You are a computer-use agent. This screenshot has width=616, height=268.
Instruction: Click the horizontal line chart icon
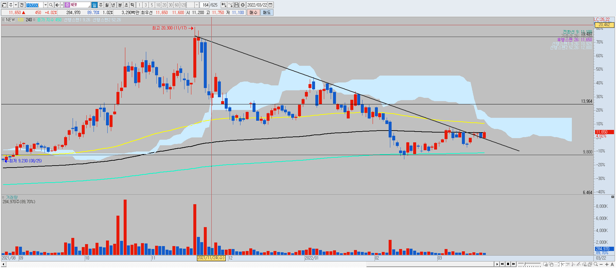pos(568,264)
